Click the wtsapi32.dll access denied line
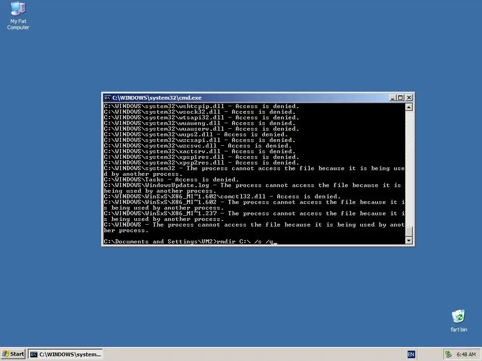Image resolution: width=482 pixels, height=361 pixels. tap(201, 118)
